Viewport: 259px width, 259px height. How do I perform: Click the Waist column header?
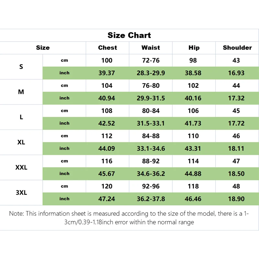[x=151, y=48]
